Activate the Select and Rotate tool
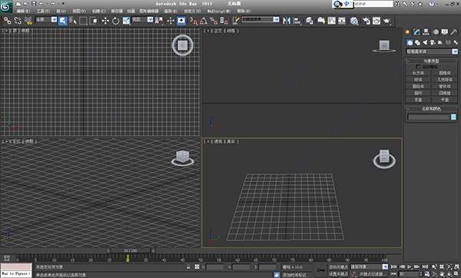This screenshot has width=461, height=278. coord(115,21)
